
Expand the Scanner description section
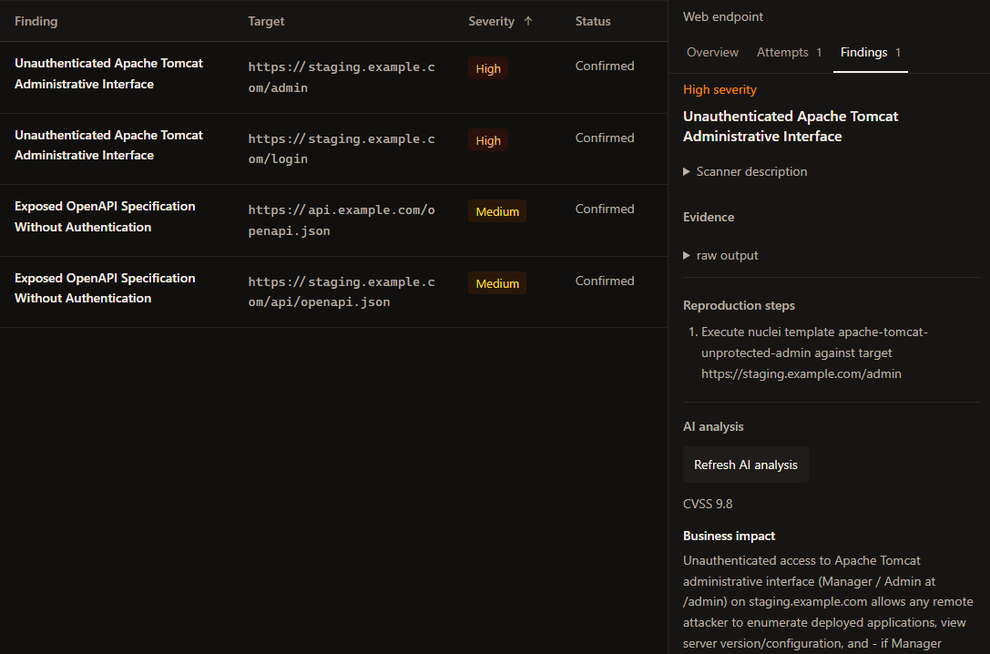[745, 172]
